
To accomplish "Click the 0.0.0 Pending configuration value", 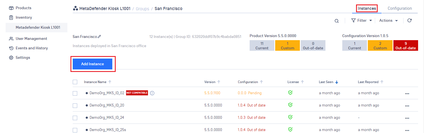I will tap(250, 93).
